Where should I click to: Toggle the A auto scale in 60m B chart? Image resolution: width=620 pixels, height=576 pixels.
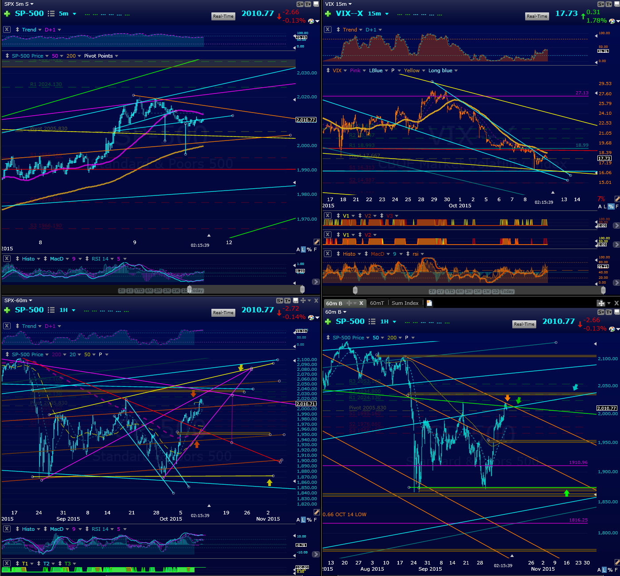(599, 570)
